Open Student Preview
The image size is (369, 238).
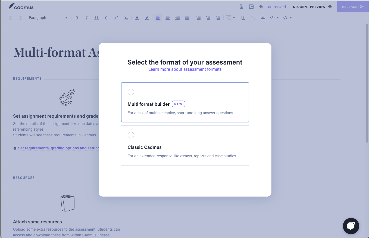(x=312, y=7)
